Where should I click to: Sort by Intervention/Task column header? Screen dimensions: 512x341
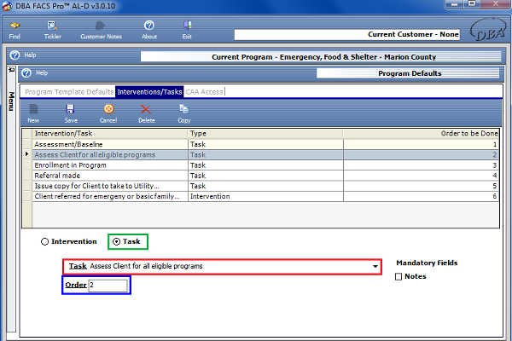[110, 134]
